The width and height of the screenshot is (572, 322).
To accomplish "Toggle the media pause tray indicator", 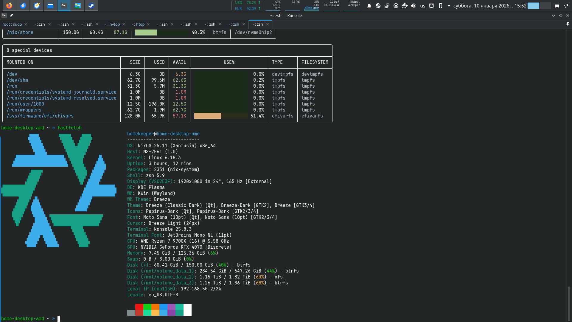I will coord(396,6).
